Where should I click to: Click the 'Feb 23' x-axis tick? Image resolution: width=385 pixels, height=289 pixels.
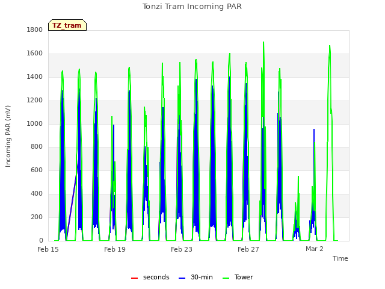tap(182, 249)
